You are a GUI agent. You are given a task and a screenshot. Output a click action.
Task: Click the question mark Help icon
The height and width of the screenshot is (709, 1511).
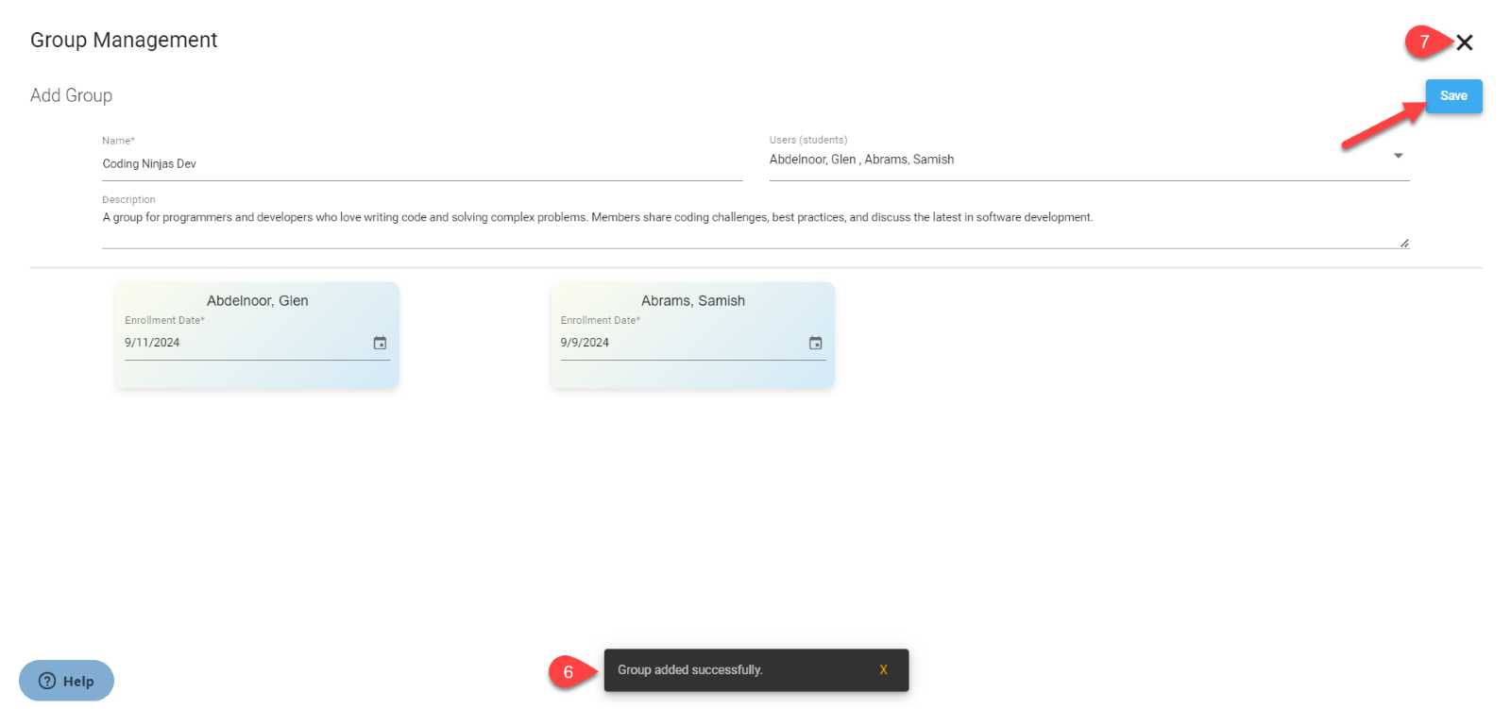(x=47, y=681)
